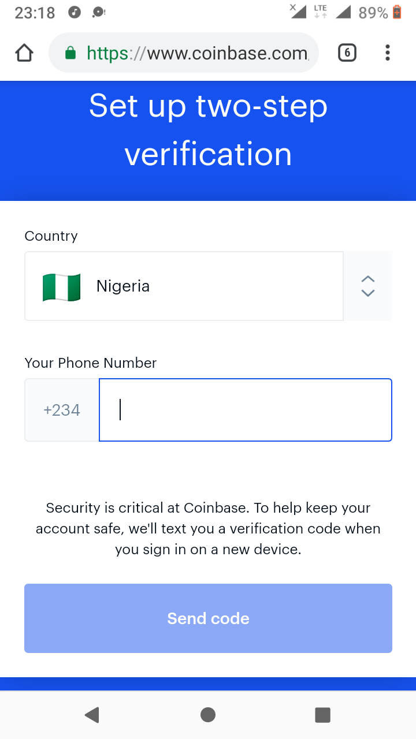Image resolution: width=416 pixels, height=739 pixels.
Task: Expand country list using up-down chevrons
Action: coord(368,286)
